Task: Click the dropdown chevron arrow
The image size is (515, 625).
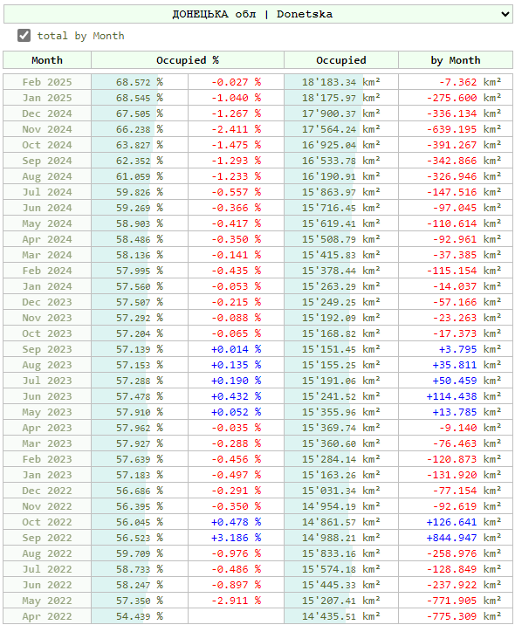Action: pos(505,14)
